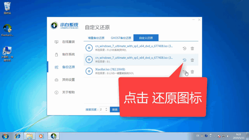Click 关于帮助 info icon in sidebar
Viewport: 249px width, 140px height.
[56, 93]
